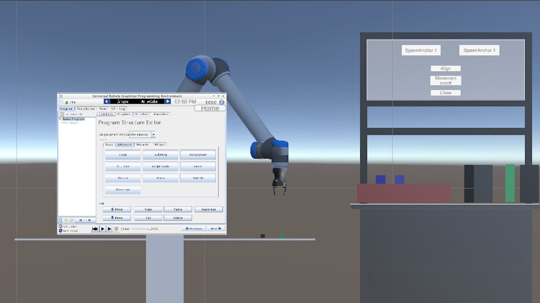Collapse the Robot Program tree node
This screenshot has width=540, height=303.
tap(60, 119)
